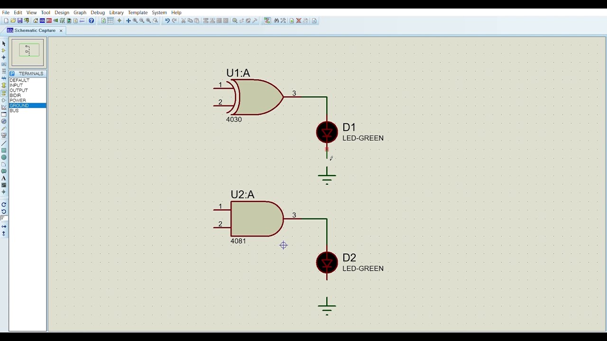
Task: Select BUS terminal in list
Action: [28, 111]
